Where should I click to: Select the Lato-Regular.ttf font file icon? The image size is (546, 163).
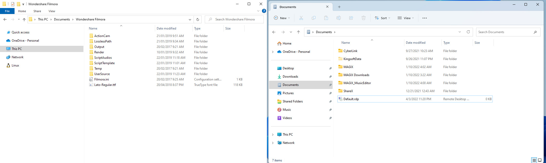tap(91, 85)
